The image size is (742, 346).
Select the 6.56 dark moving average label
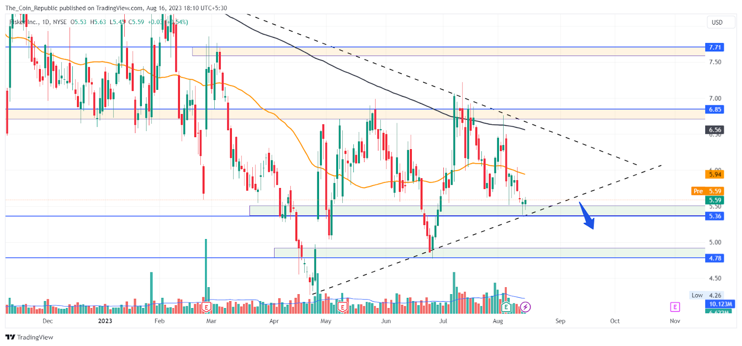715,130
